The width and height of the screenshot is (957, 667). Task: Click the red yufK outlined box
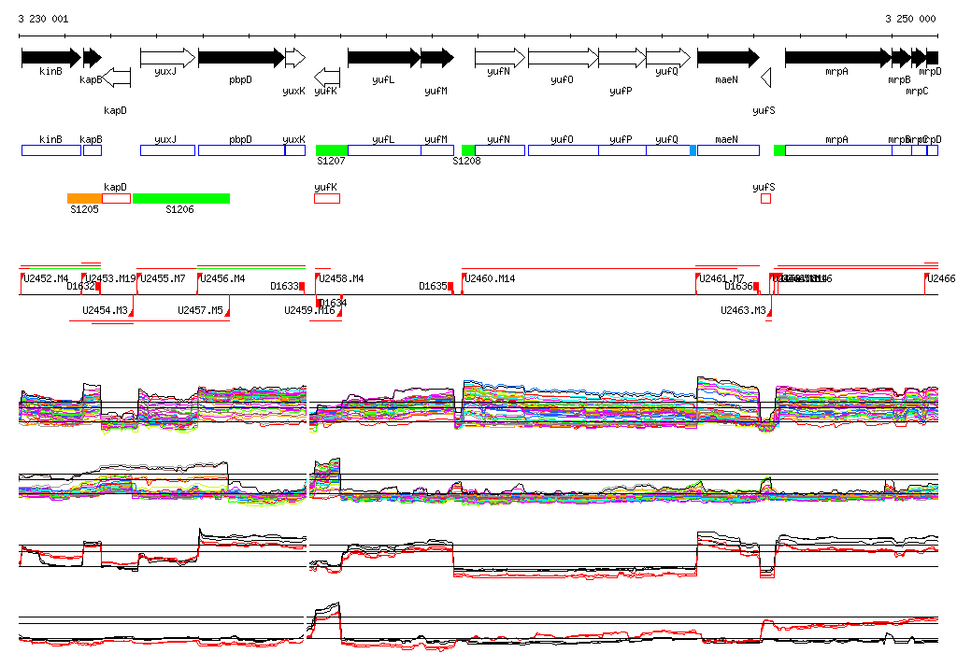click(327, 198)
